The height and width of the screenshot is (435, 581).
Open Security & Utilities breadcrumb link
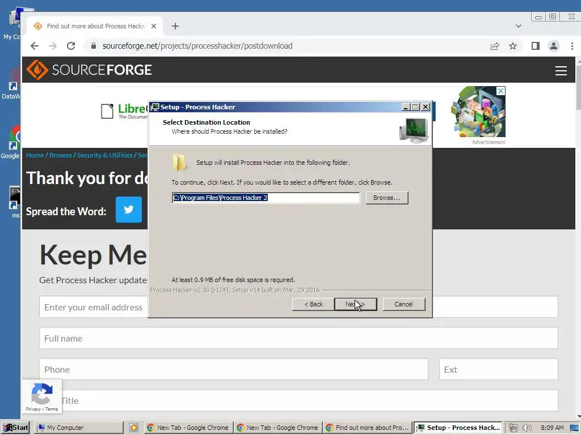tap(104, 155)
